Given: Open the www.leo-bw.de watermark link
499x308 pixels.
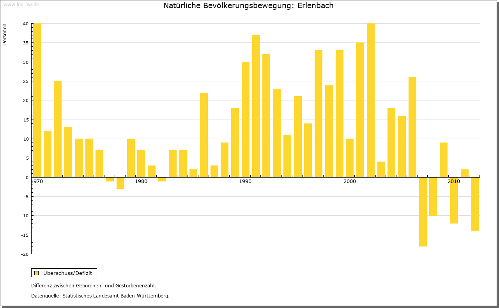Looking at the screenshot, I should tap(21, 5).
